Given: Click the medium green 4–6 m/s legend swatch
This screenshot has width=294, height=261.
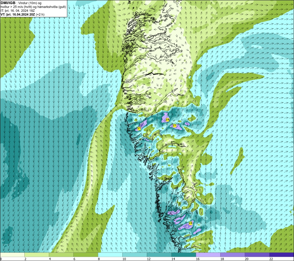Looking at the screenshot, I should tap(61, 255).
